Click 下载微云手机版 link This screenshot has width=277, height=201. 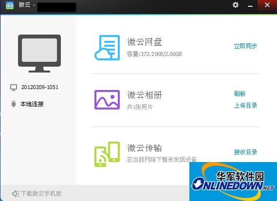coord(41,194)
